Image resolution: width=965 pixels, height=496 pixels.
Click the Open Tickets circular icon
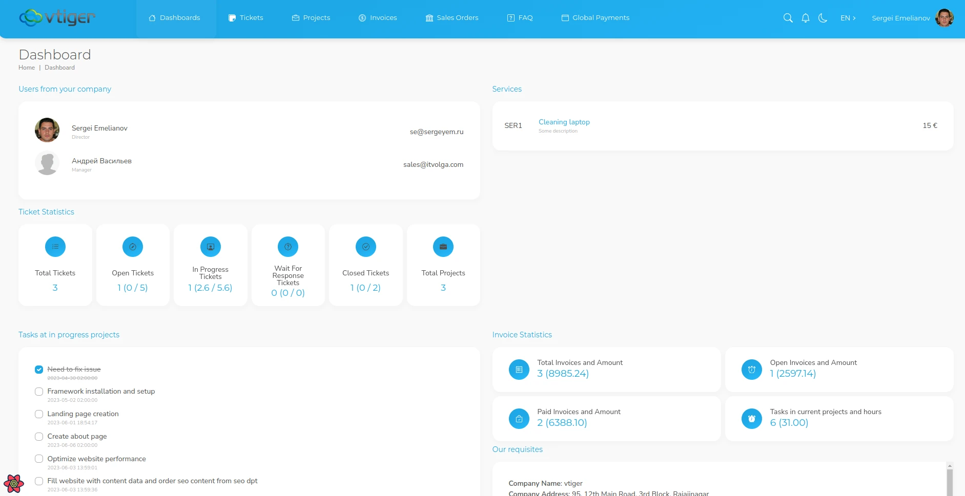pos(133,246)
